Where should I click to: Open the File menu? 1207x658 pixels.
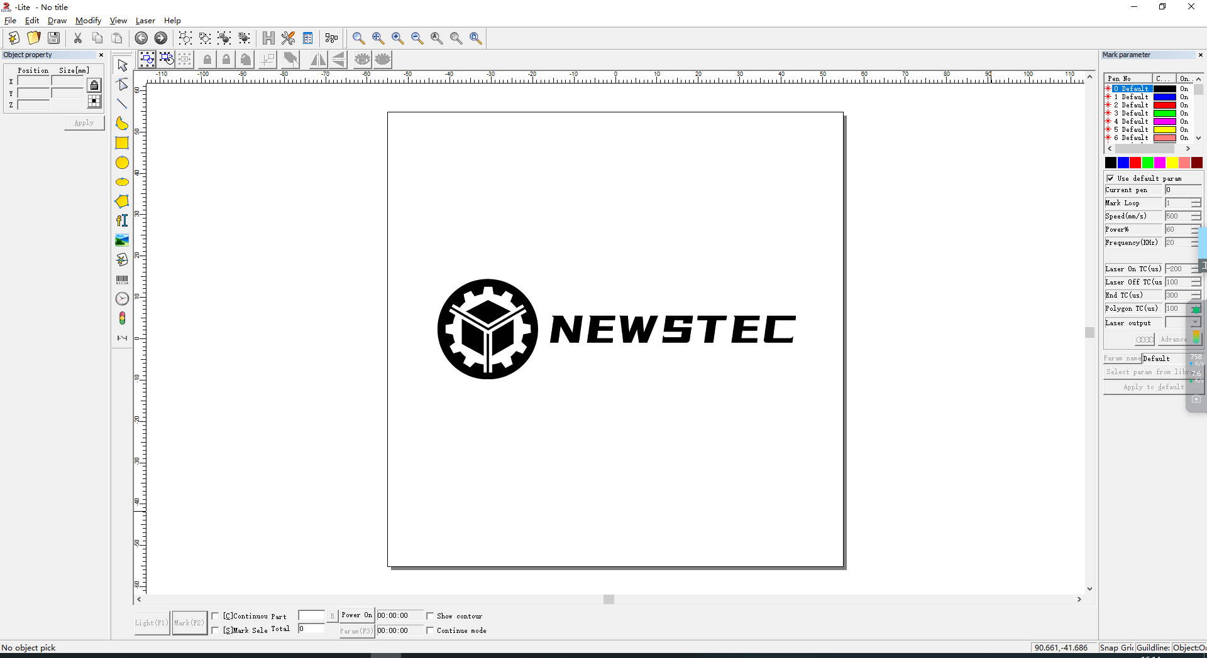pyautogui.click(x=10, y=21)
